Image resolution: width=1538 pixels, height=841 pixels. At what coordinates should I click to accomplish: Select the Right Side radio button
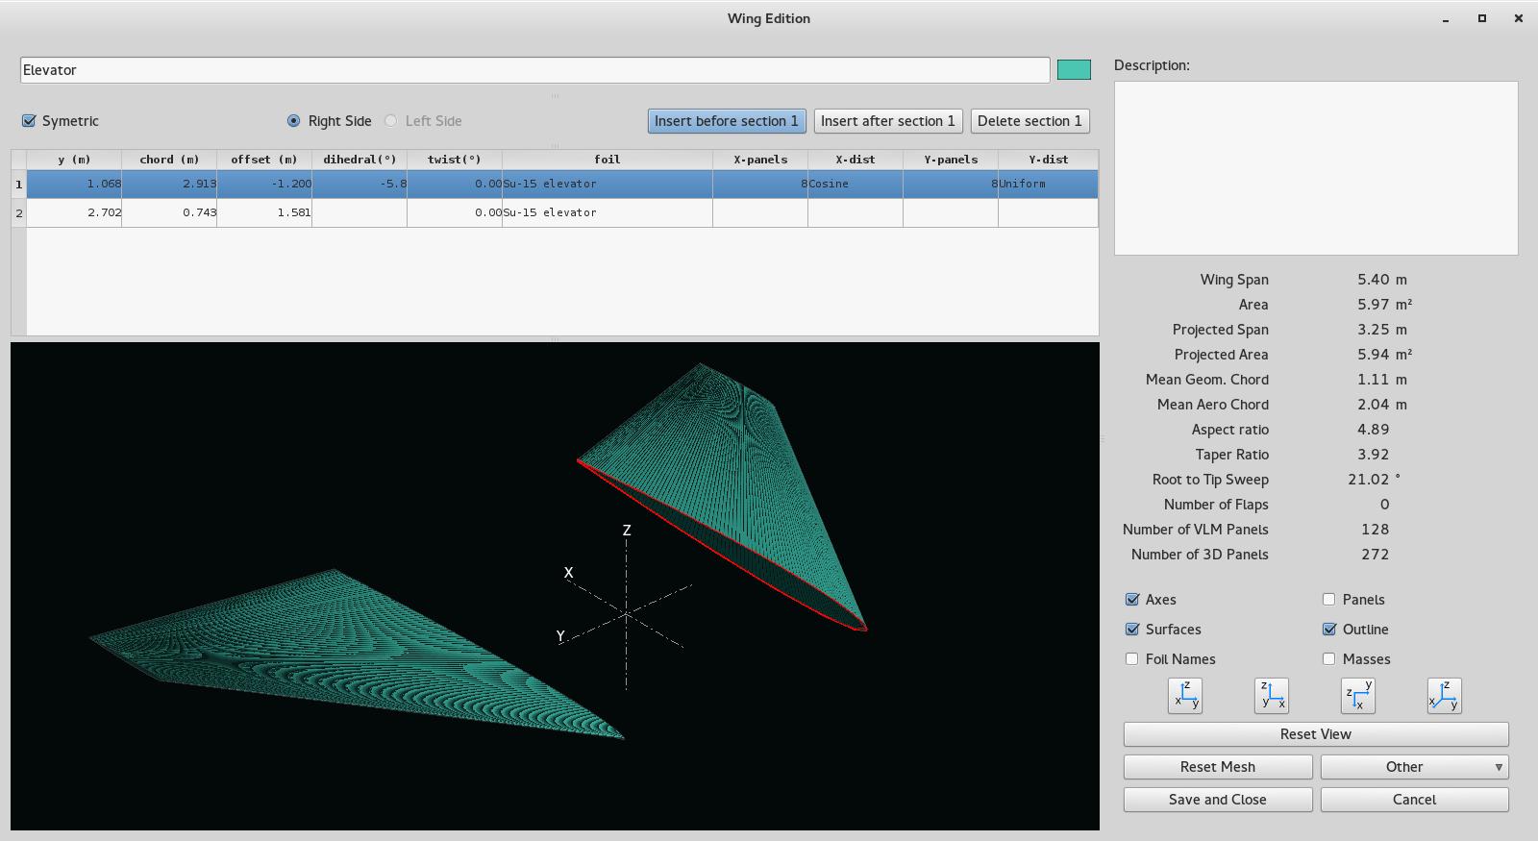293,121
